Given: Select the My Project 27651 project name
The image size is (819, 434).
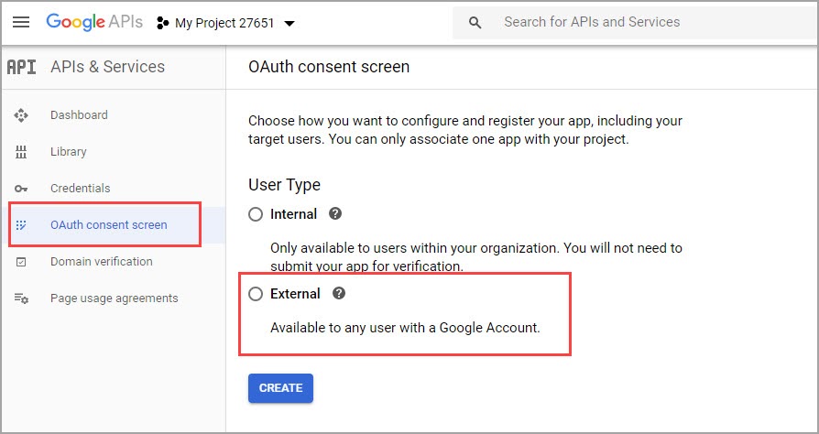Looking at the screenshot, I should coord(224,23).
